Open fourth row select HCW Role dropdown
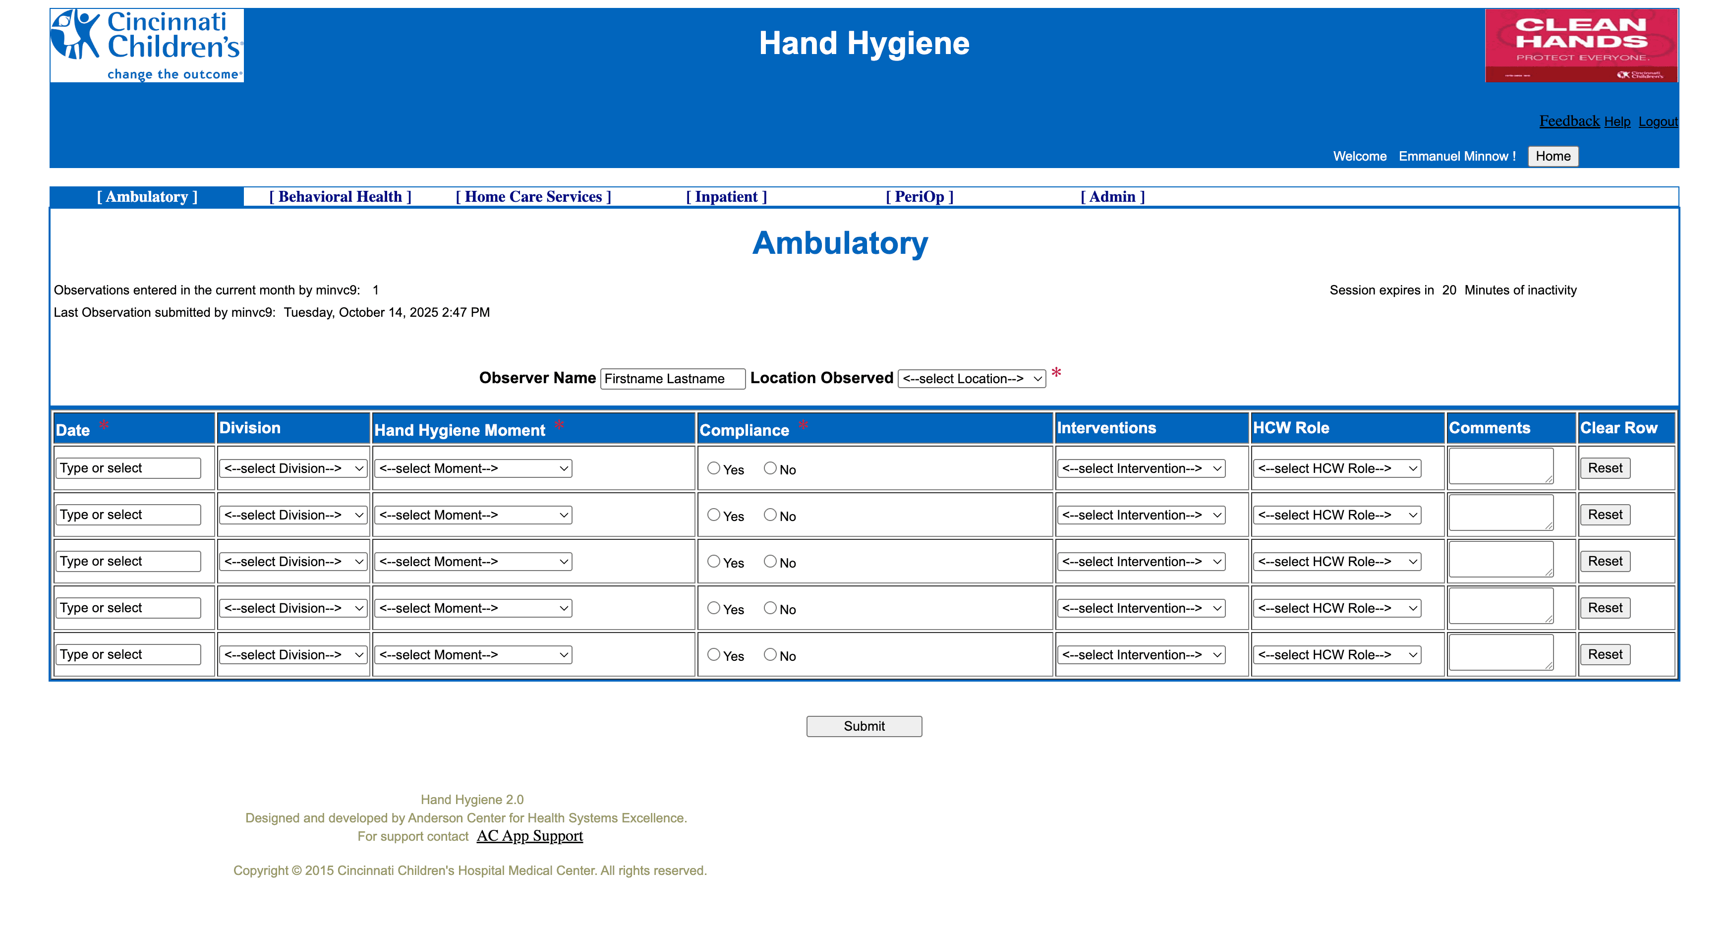This screenshot has width=1729, height=926. click(1337, 609)
